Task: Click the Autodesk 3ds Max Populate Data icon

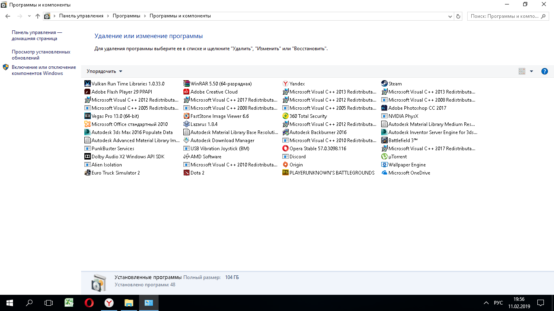Action: coord(88,132)
